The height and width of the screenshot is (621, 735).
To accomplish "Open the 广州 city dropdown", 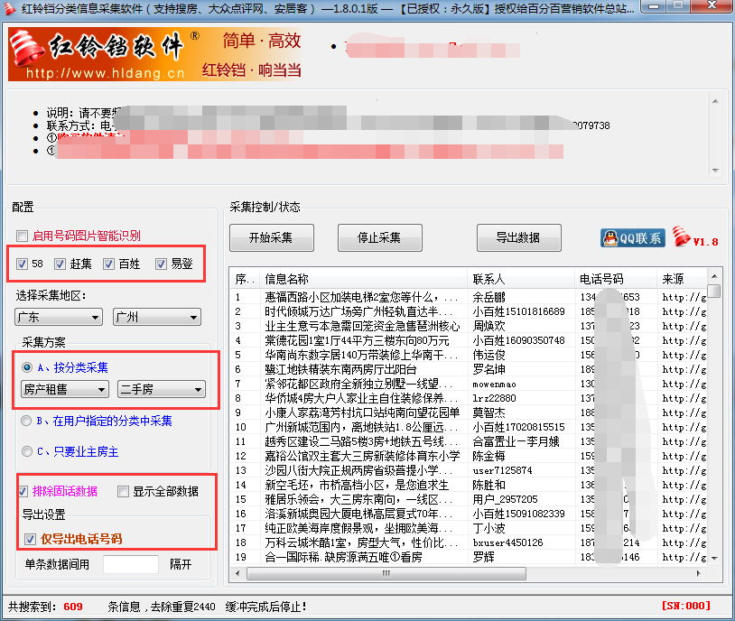I will (157, 318).
